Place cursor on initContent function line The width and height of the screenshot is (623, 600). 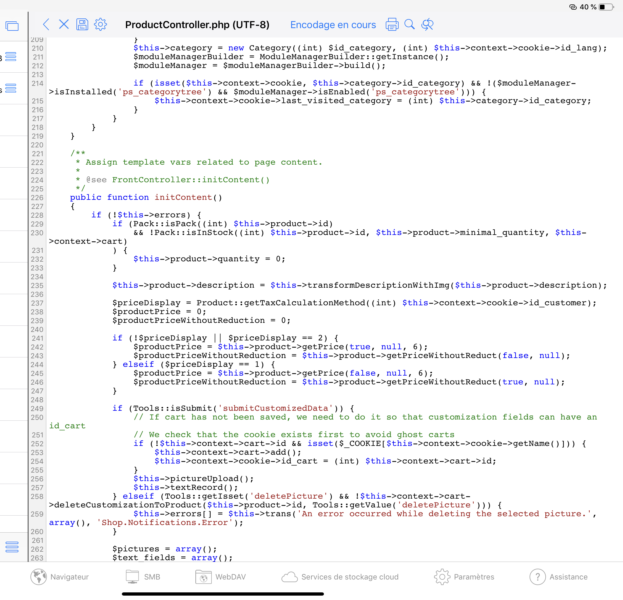(183, 197)
